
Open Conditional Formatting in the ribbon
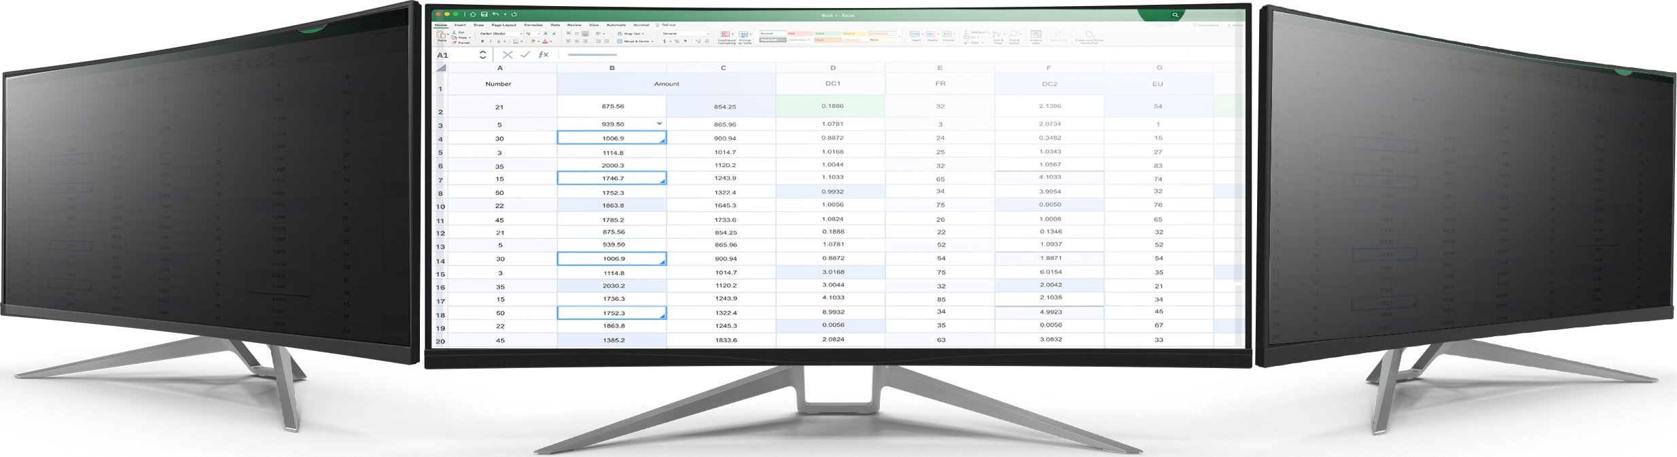[x=726, y=37]
